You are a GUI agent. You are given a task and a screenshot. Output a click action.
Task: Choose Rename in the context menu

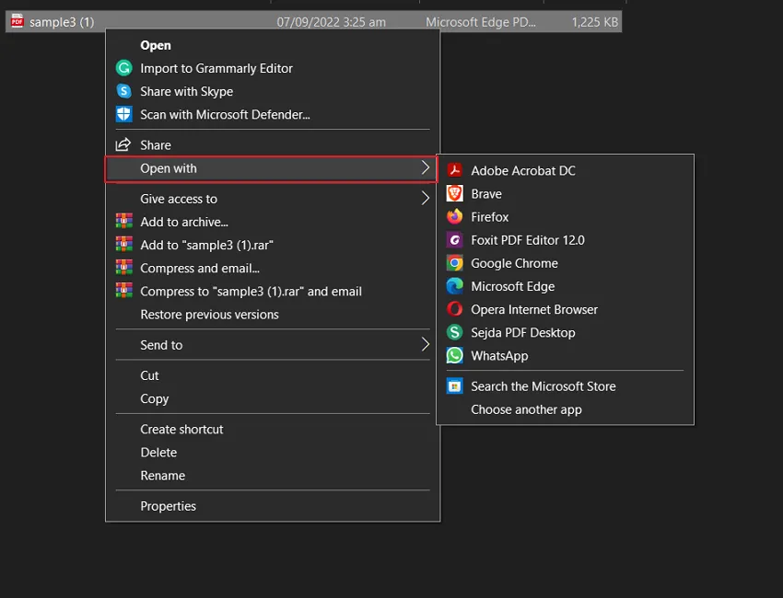[162, 476]
